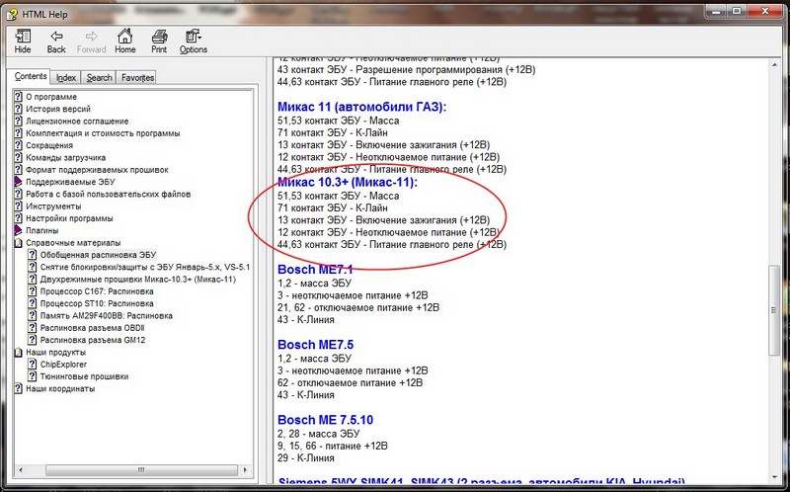Click the Hide toolbar icon

23,36
